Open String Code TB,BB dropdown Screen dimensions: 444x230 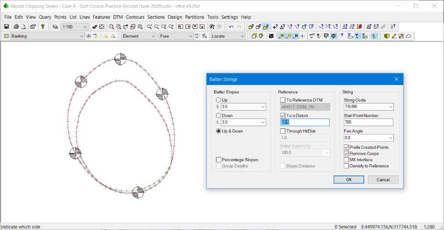click(x=390, y=107)
